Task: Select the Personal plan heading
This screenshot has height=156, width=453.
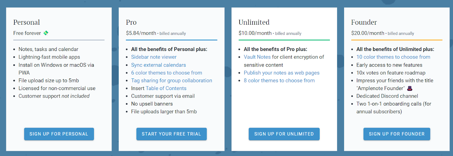Action: 27,22
